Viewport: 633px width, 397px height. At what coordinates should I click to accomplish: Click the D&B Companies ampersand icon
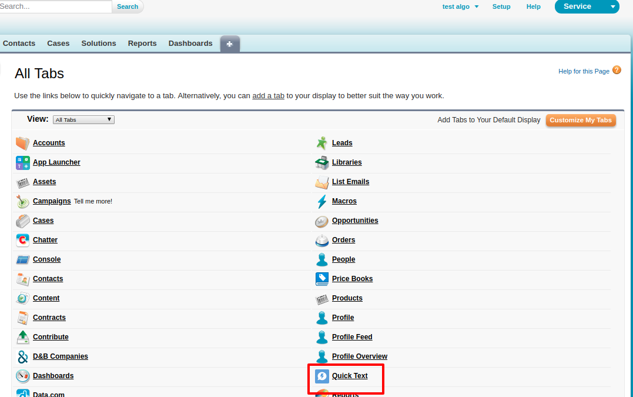pyautogui.click(x=22, y=356)
